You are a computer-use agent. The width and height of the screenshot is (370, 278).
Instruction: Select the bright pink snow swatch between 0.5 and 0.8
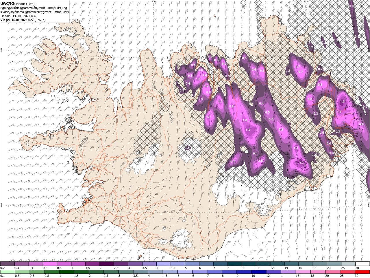click(50, 264)
